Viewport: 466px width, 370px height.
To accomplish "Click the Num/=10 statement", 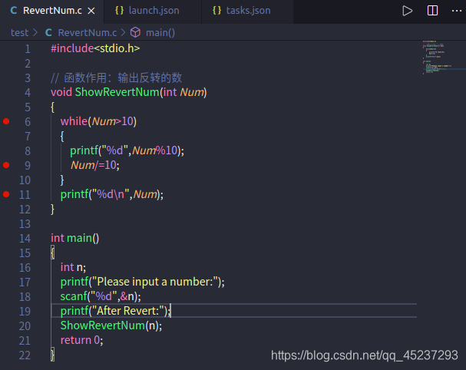I will click(x=94, y=165).
